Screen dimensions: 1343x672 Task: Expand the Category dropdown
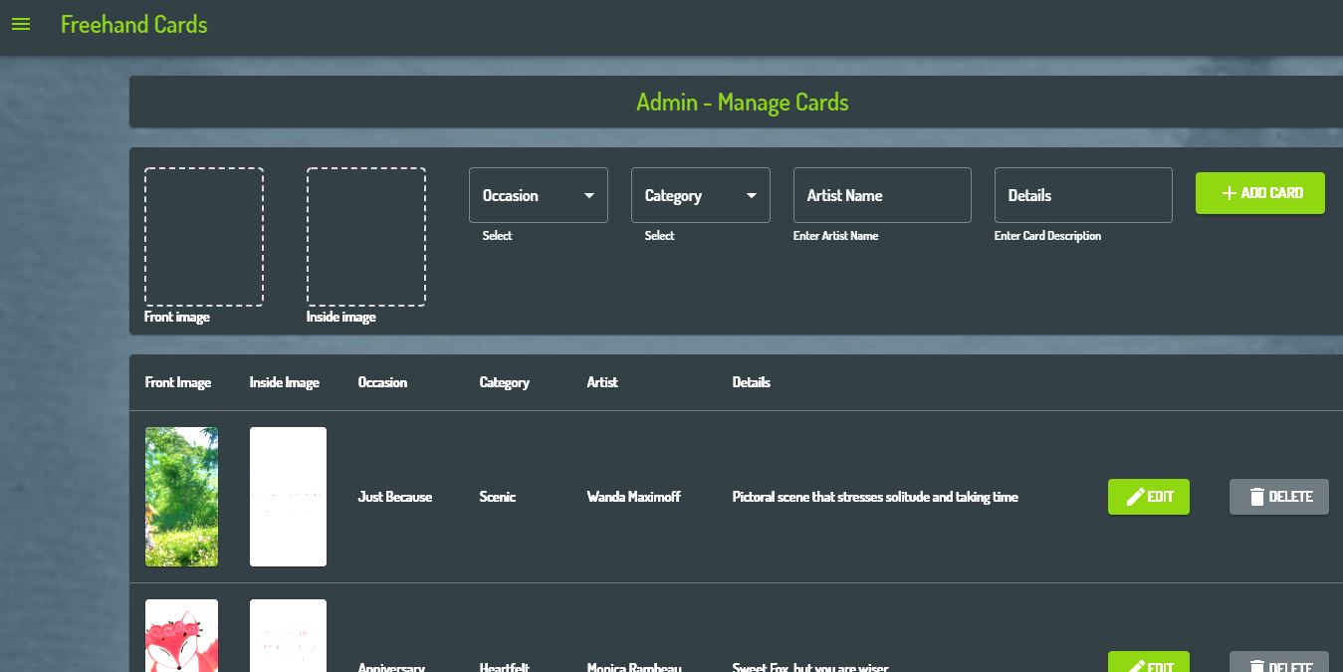tap(700, 195)
